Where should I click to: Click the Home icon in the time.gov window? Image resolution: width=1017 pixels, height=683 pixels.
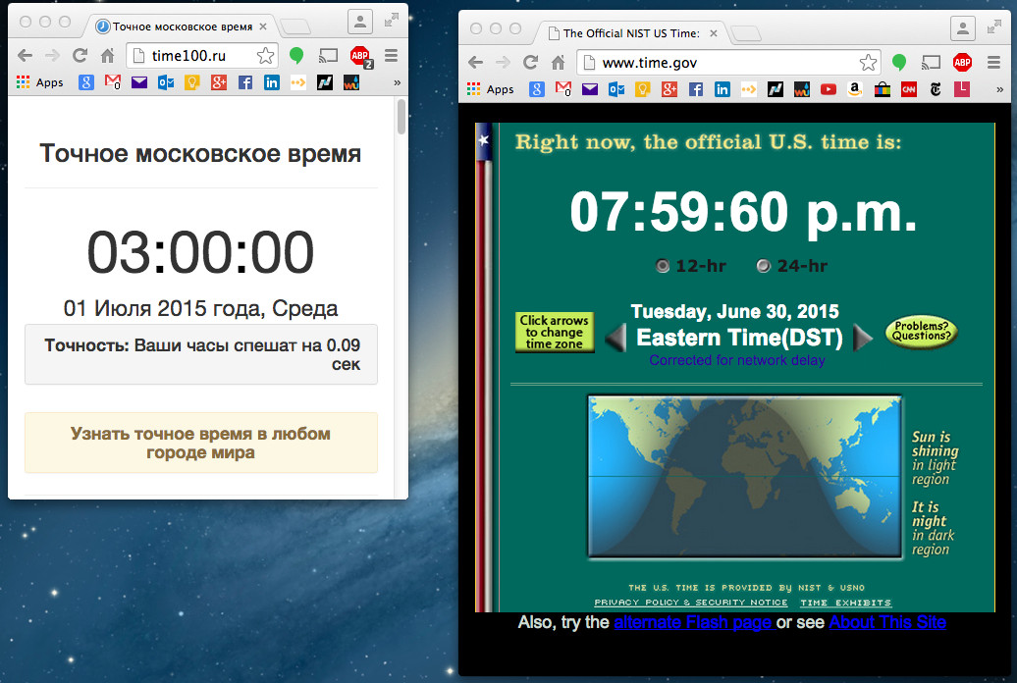[x=558, y=62]
